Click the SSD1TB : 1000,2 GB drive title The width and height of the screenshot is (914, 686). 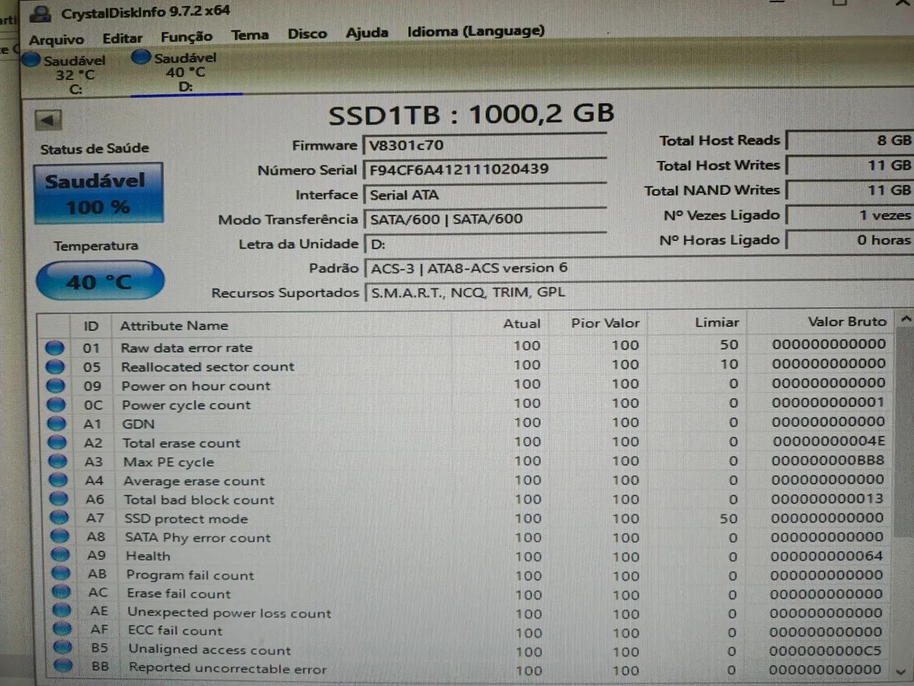pos(471,114)
